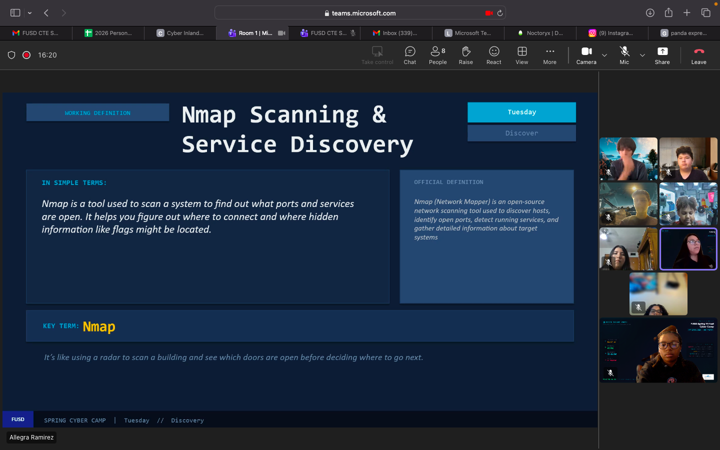Turn off the camera
The width and height of the screenshot is (720, 450).
pyautogui.click(x=586, y=55)
